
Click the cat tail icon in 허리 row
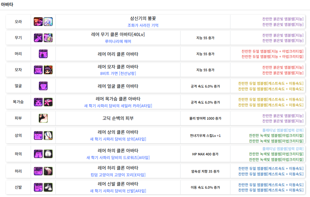(48, 171)
